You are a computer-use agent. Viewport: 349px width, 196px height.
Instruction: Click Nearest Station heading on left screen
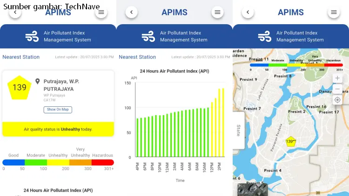point(21,57)
